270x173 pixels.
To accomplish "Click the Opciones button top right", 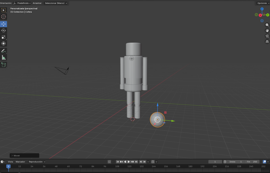I will point(263,3).
